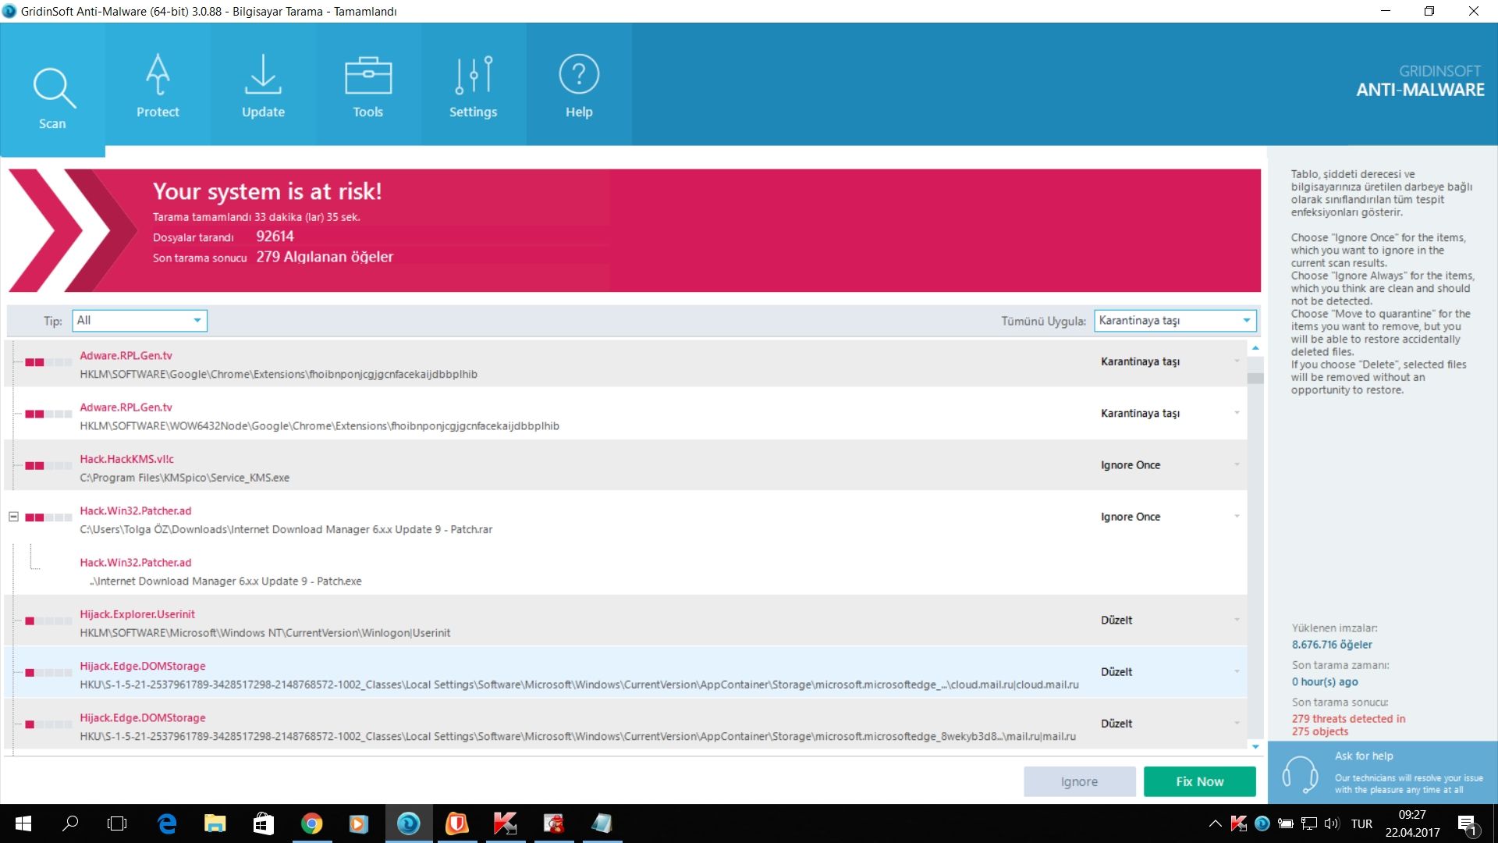Open the Tip filter dropdown
Image resolution: width=1498 pixels, height=843 pixels.
140,321
